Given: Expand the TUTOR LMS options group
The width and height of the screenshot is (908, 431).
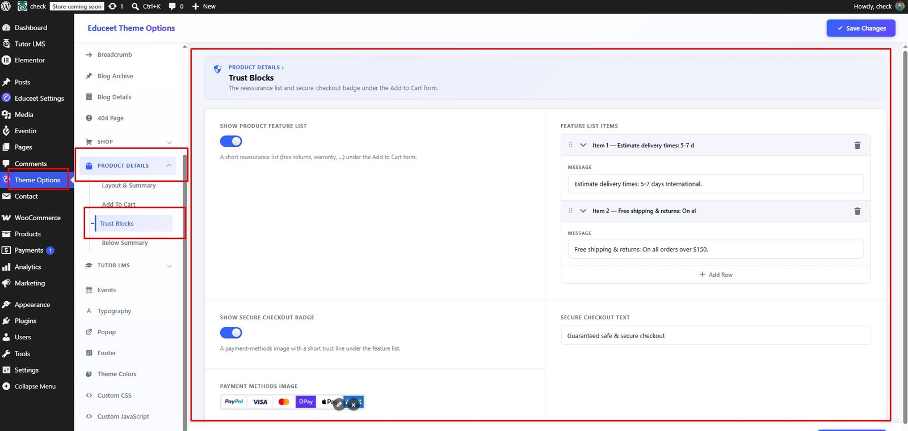Looking at the screenshot, I should click(x=169, y=266).
